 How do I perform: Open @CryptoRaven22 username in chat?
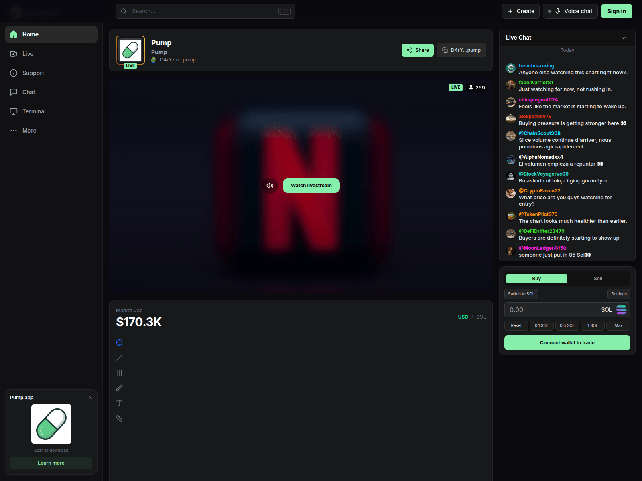[x=540, y=191]
